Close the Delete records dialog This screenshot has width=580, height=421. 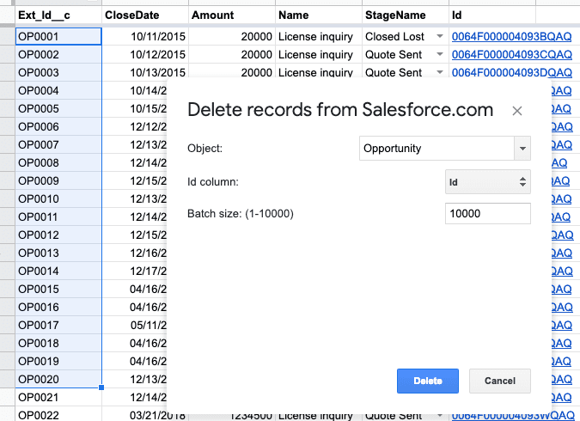click(x=516, y=111)
